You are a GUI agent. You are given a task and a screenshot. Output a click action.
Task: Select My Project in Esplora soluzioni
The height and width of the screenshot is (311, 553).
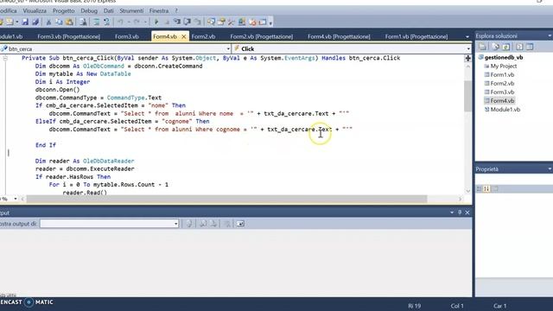(503, 66)
